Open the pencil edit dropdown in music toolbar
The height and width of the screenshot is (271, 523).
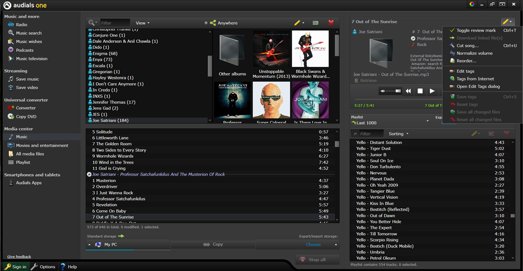pyautogui.click(x=299, y=22)
